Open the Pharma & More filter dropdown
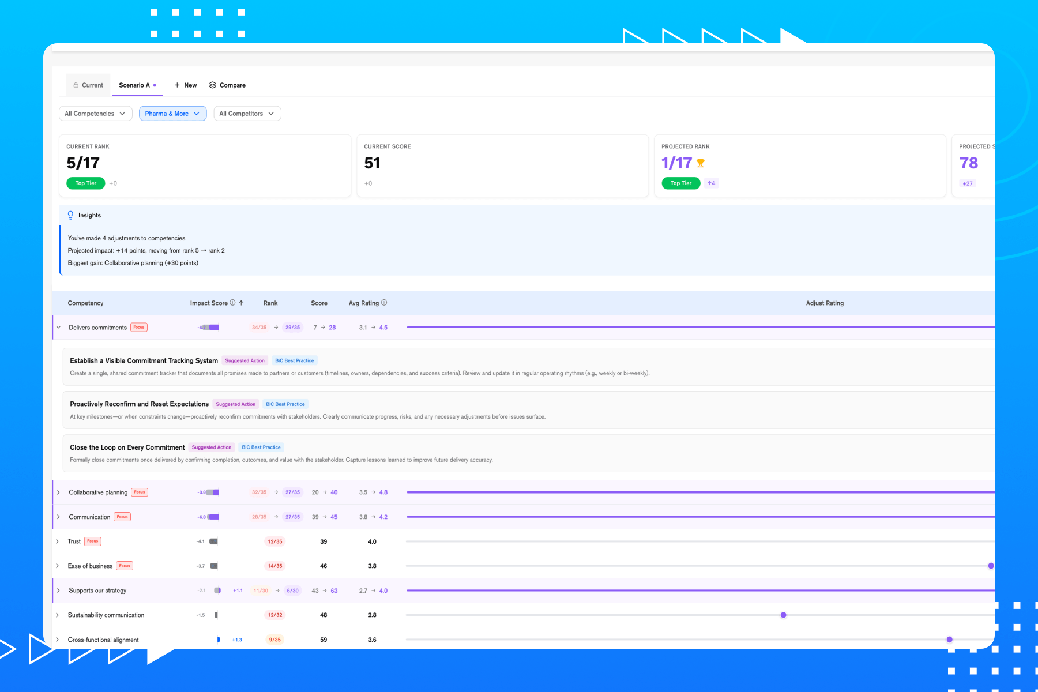The height and width of the screenshot is (692, 1038). (173, 114)
